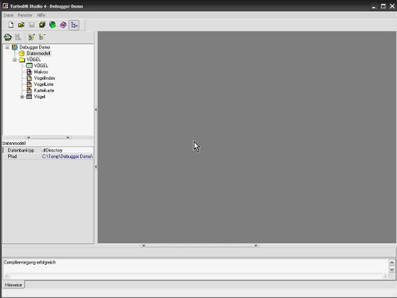Click the green globe toolbar icon
The height and width of the screenshot is (298, 397).
click(53, 25)
